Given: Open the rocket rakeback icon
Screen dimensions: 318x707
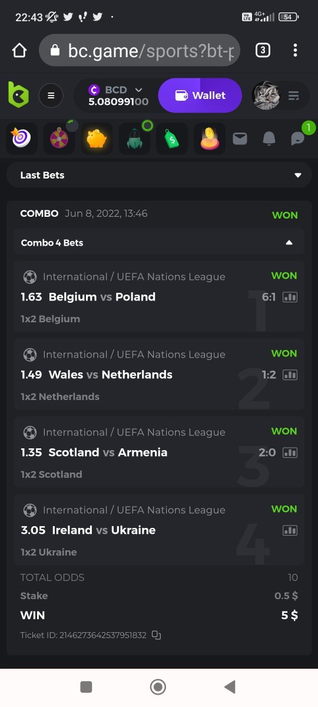Looking at the screenshot, I should 134,138.
